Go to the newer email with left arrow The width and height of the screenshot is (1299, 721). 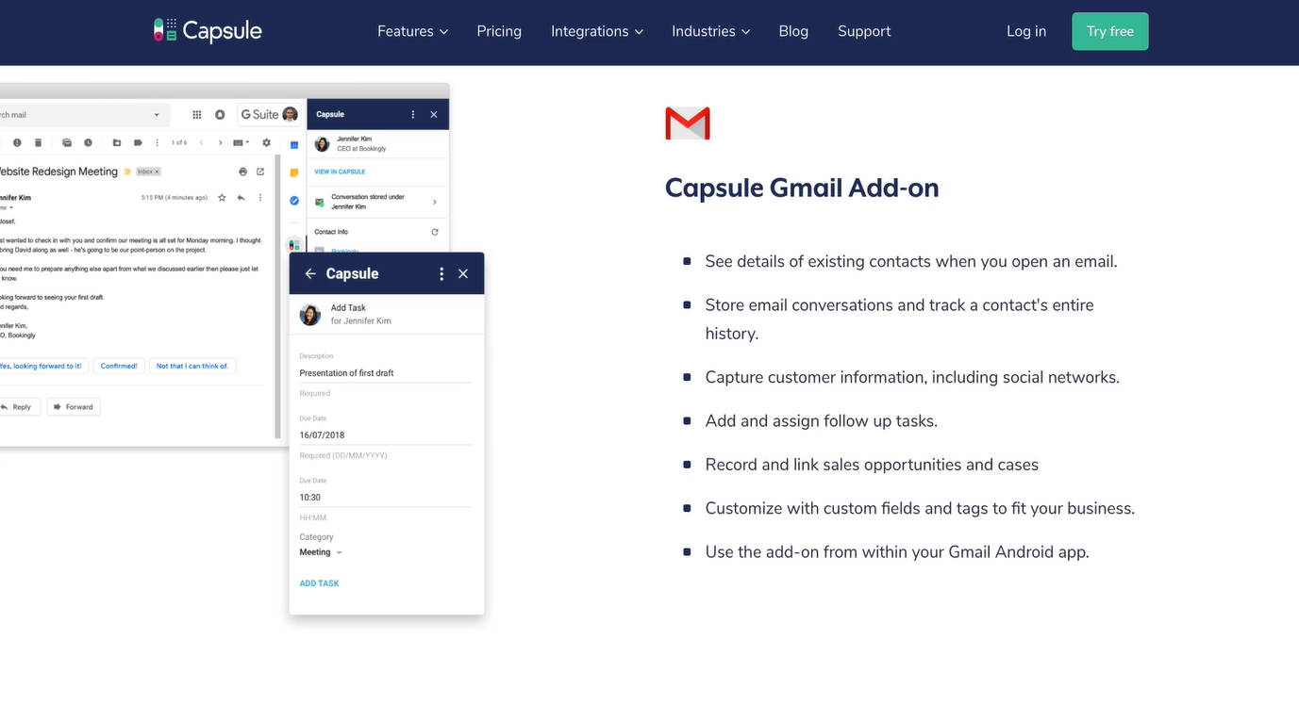tap(201, 142)
